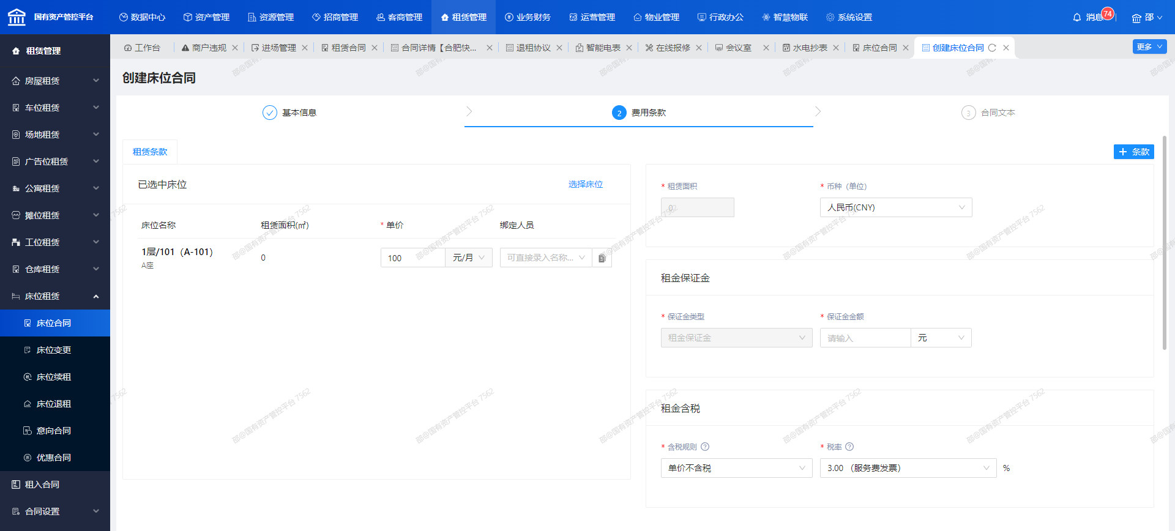
Task: Open the 人民币(CNY) currency dropdown
Action: click(896, 207)
